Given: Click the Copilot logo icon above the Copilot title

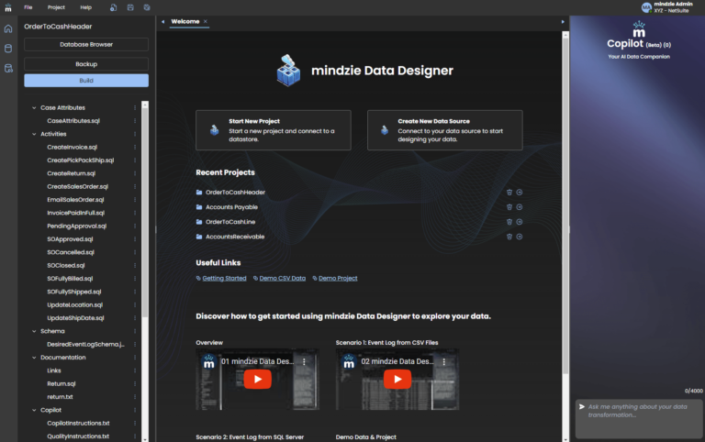Looking at the screenshot, I should 639,29.
